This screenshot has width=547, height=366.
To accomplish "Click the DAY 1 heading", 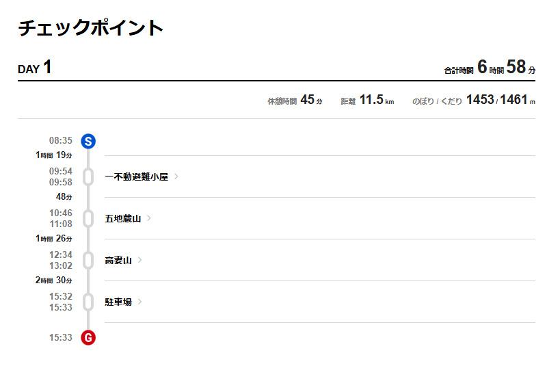I will pos(35,68).
